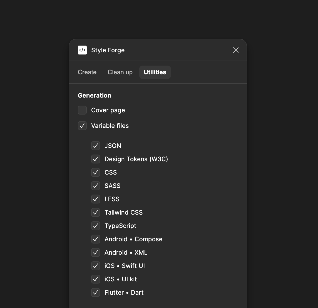Image resolution: width=318 pixels, height=308 pixels.
Task: Select the Utilities tab
Action: [x=155, y=72]
